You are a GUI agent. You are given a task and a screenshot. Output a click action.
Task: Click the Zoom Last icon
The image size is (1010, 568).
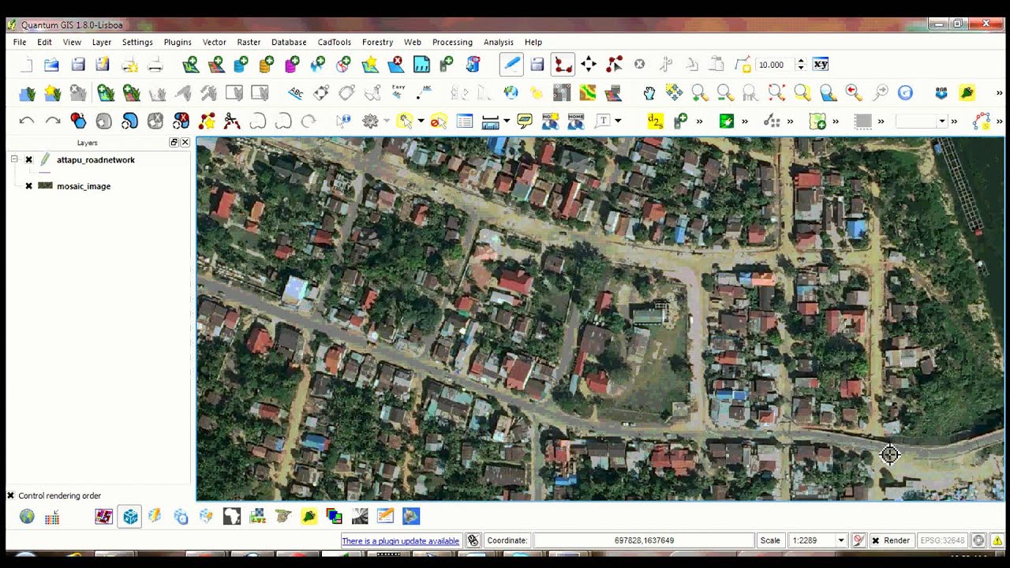pyautogui.click(x=854, y=94)
